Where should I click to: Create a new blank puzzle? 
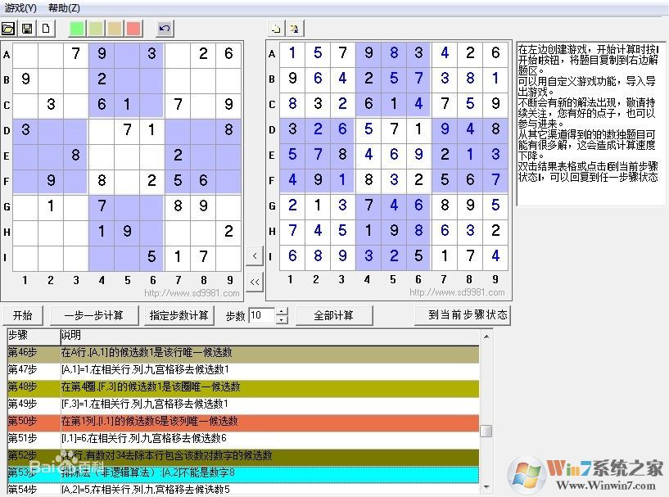[x=46, y=27]
